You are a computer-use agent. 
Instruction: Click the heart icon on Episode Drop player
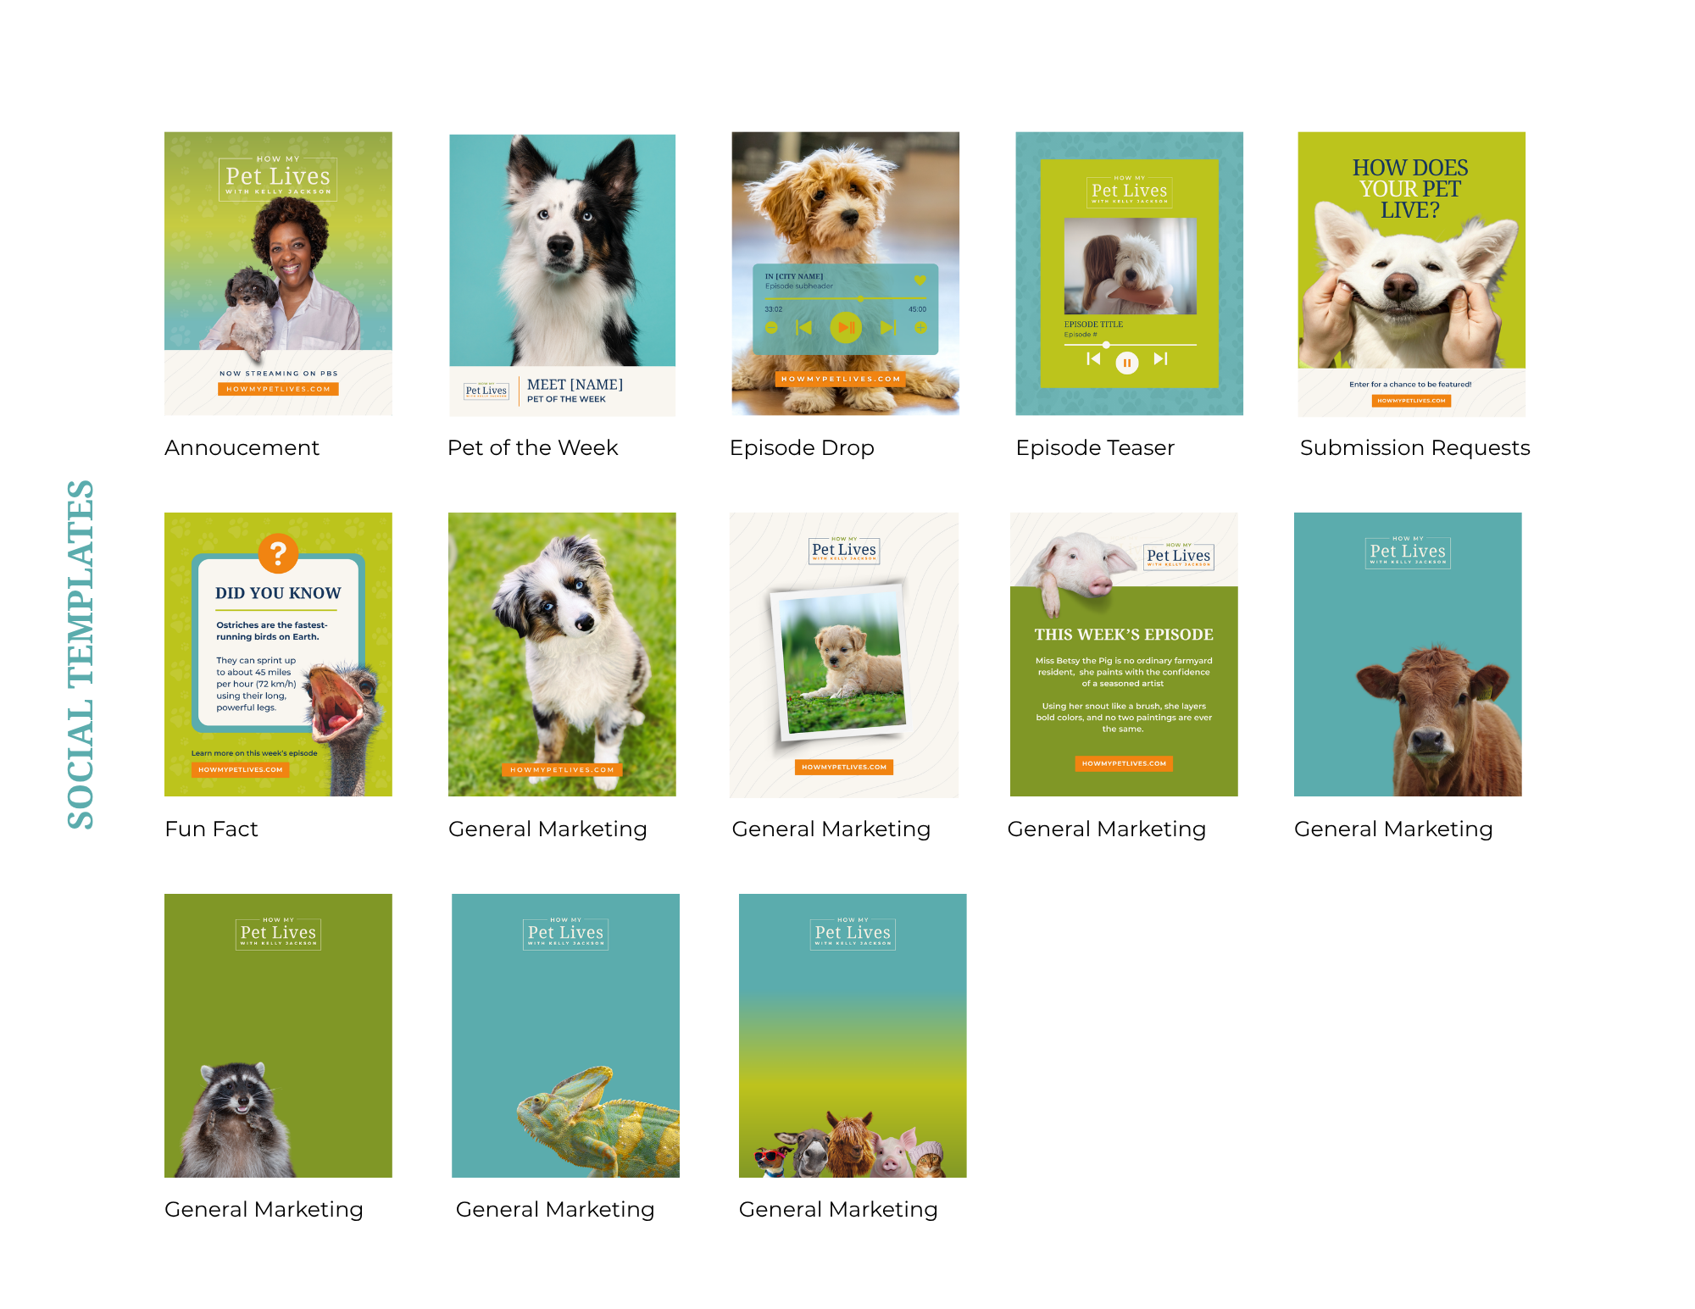(920, 280)
